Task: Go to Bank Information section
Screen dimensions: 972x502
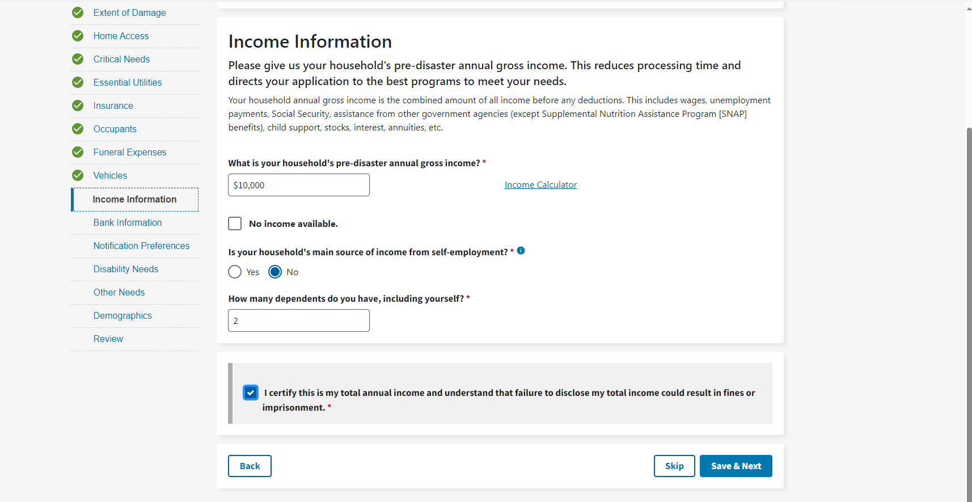Action: [x=128, y=223]
